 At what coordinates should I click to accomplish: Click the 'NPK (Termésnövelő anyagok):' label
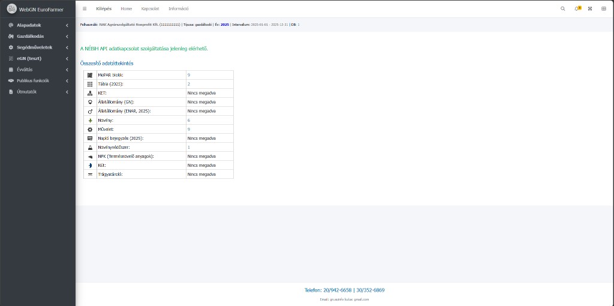tap(126, 157)
